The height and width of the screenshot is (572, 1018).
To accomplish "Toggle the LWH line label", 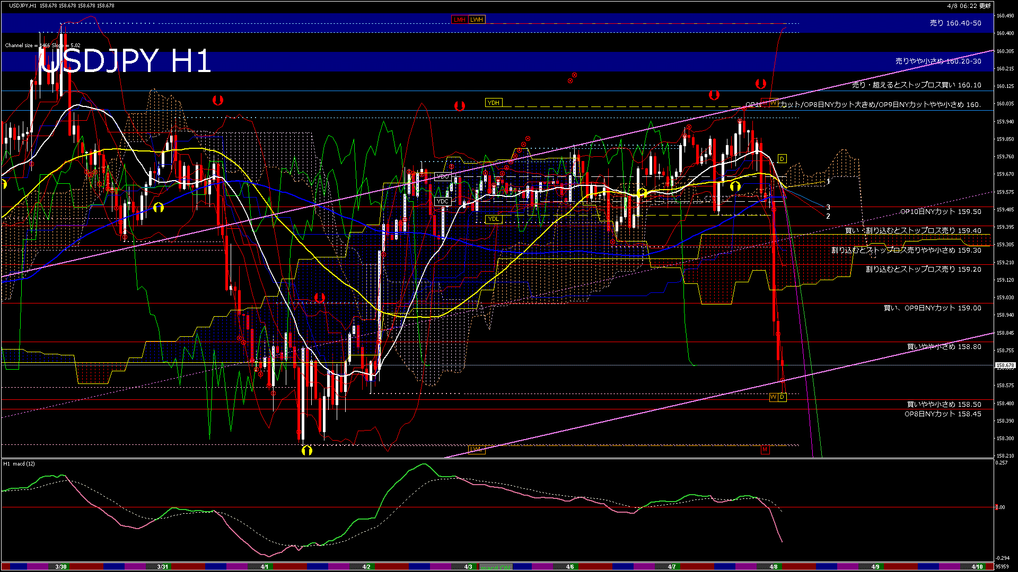I will (x=477, y=20).
